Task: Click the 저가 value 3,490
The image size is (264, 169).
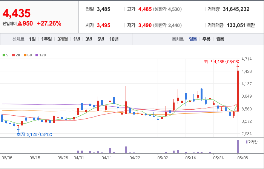Action: tap(145, 25)
